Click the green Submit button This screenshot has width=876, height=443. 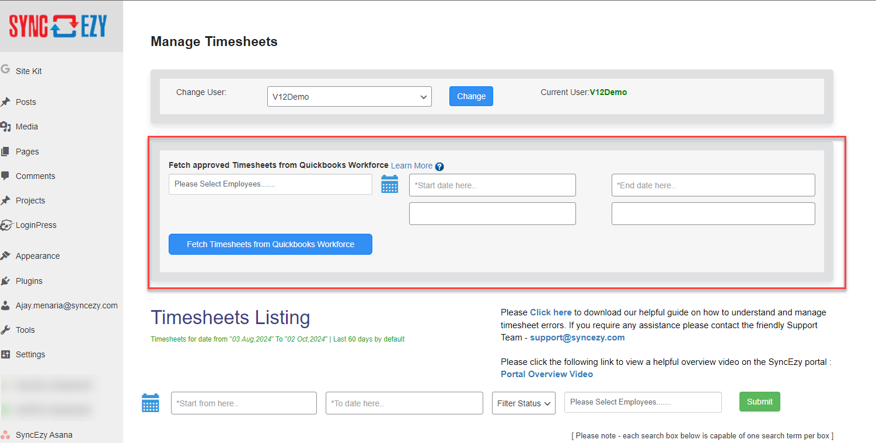pos(759,402)
